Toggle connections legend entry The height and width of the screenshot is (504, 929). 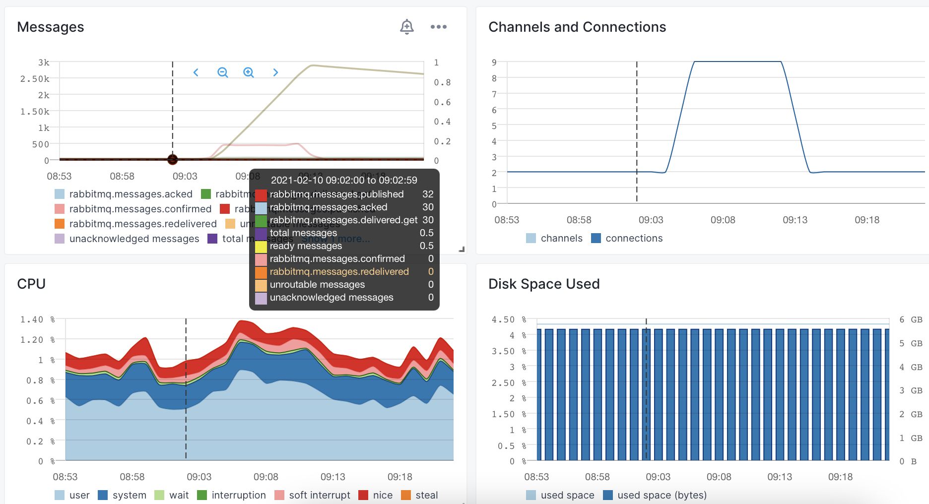point(627,238)
